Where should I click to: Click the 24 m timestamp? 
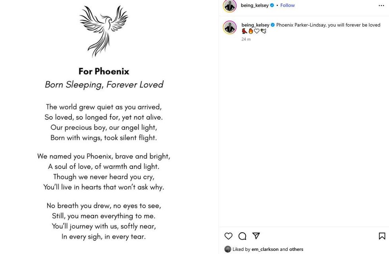[x=246, y=39]
